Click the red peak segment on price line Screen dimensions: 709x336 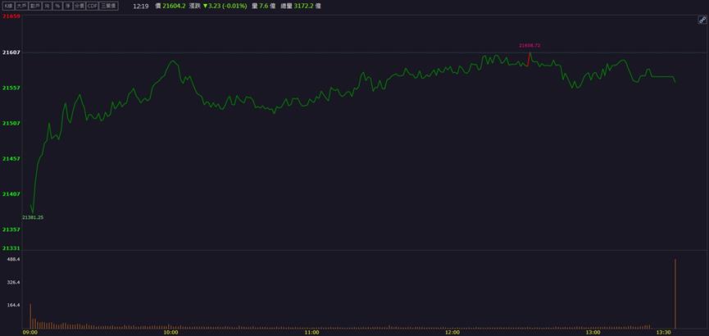529,60
